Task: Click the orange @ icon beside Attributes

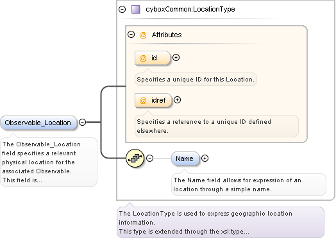Action: coord(143,35)
